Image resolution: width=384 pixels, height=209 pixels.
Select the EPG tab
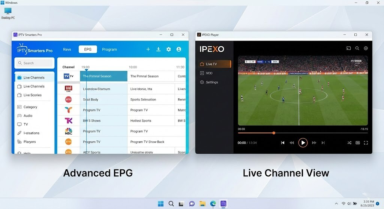click(x=88, y=49)
